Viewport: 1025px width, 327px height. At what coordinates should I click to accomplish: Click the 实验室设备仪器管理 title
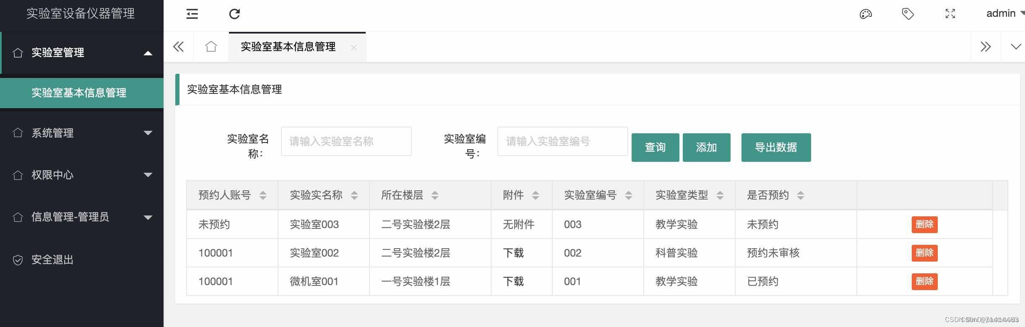tap(81, 13)
